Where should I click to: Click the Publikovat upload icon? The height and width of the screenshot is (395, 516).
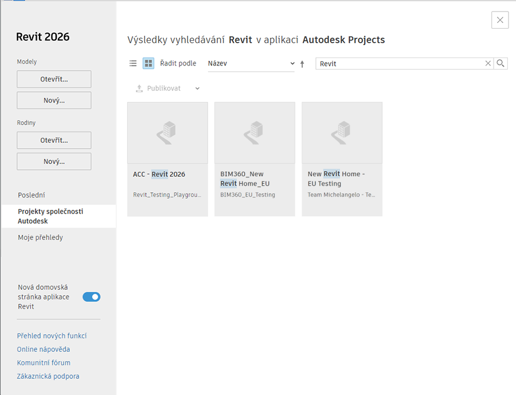click(x=139, y=88)
